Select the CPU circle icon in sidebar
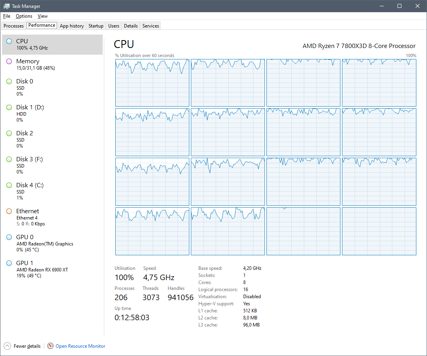Viewport: 427px width, 356px height. (9, 41)
